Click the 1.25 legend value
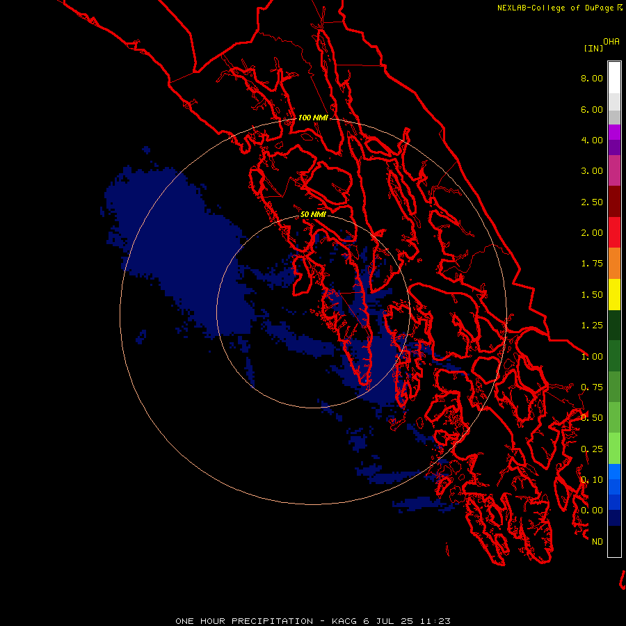The image size is (626, 626). (592, 326)
